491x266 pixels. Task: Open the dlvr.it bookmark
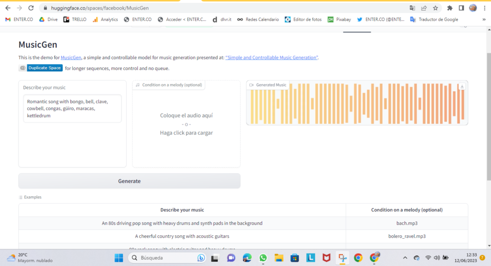pyautogui.click(x=222, y=20)
